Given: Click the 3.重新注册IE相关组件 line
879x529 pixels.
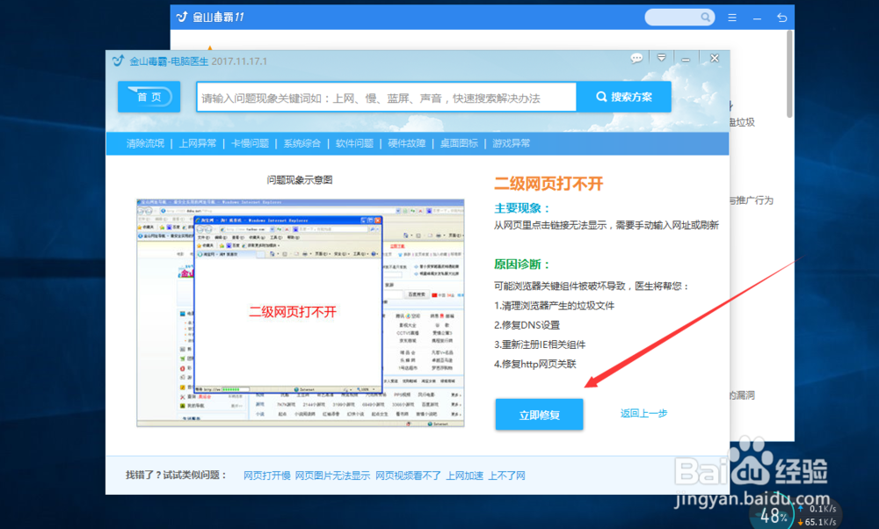Looking at the screenshot, I should coord(540,344).
